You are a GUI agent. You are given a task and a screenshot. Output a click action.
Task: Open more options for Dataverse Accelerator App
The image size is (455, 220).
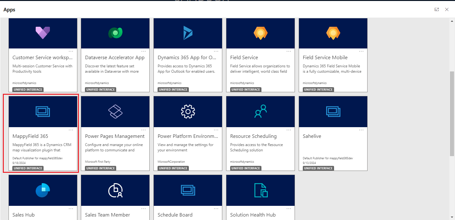pyautogui.click(x=144, y=51)
